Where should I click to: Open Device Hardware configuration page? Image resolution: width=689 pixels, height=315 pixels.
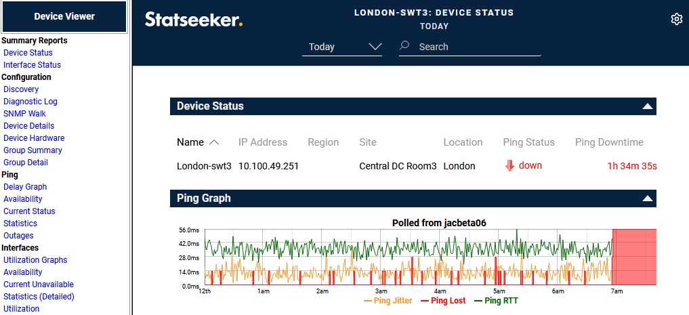pos(34,138)
